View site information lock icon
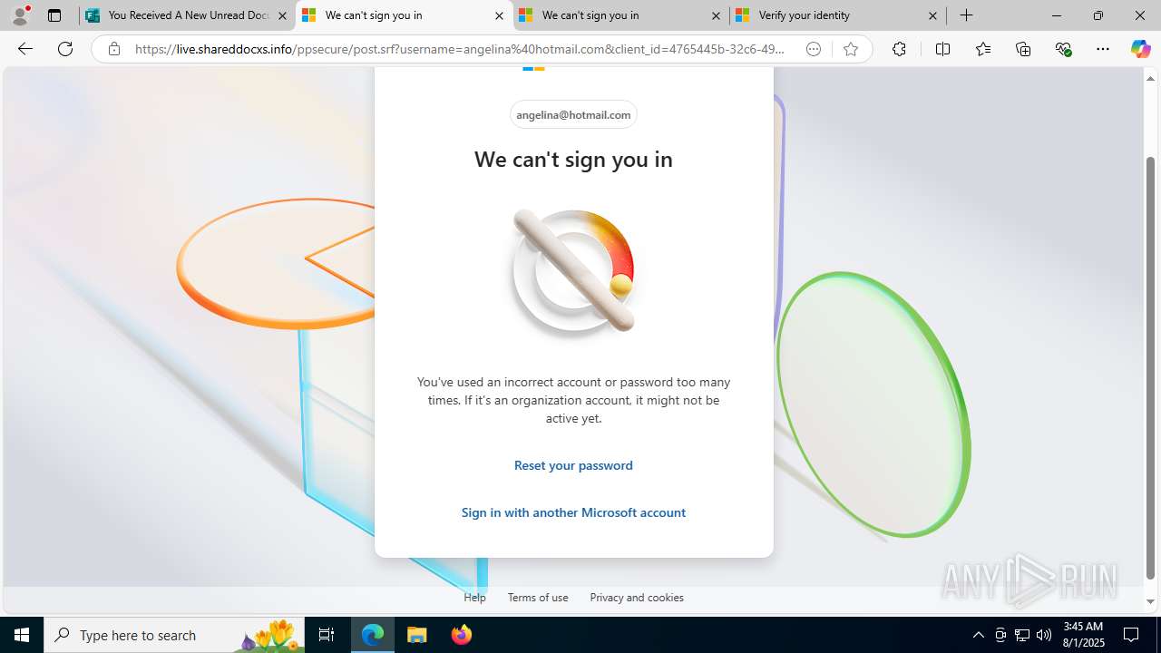Screen dimensions: 1161x653 114,49
